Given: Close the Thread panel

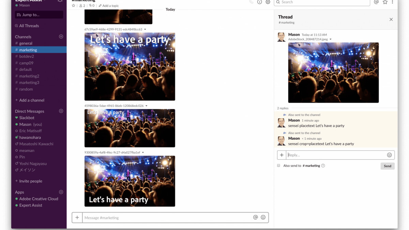Looking at the screenshot, I should [x=391, y=19].
